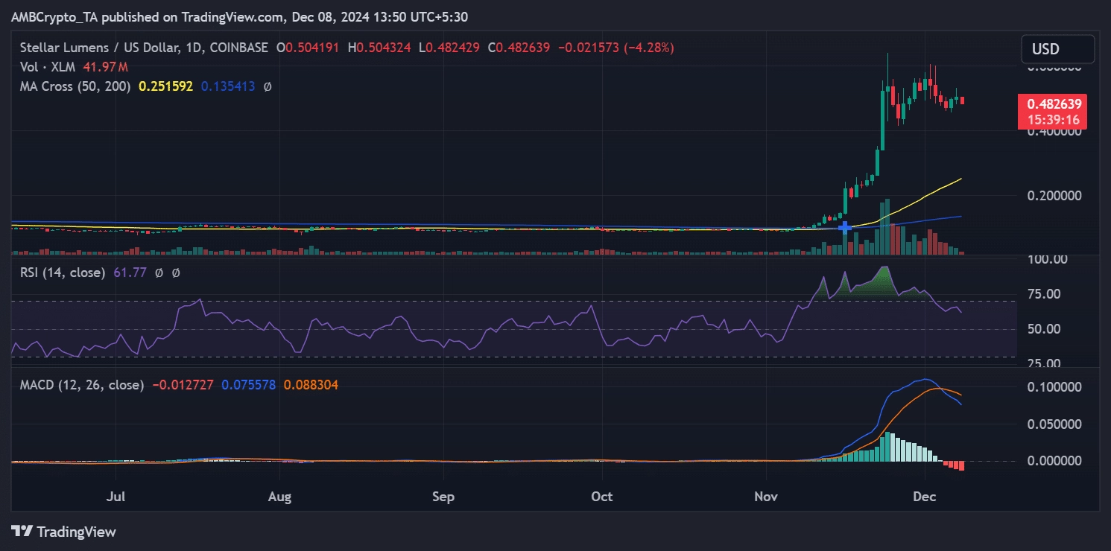This screenshot has width=1111, height=551.
Task: Click the MACD signal value 0.088304
Action: [x=311, y=385]
